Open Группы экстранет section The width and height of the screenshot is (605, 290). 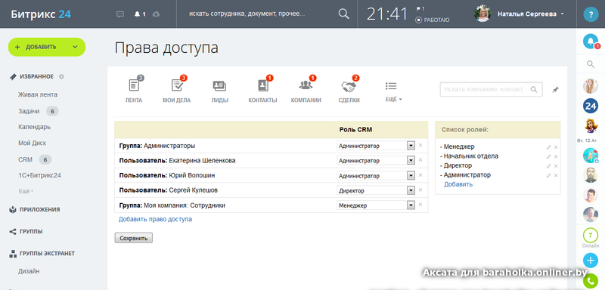click(x=42, y=254)
